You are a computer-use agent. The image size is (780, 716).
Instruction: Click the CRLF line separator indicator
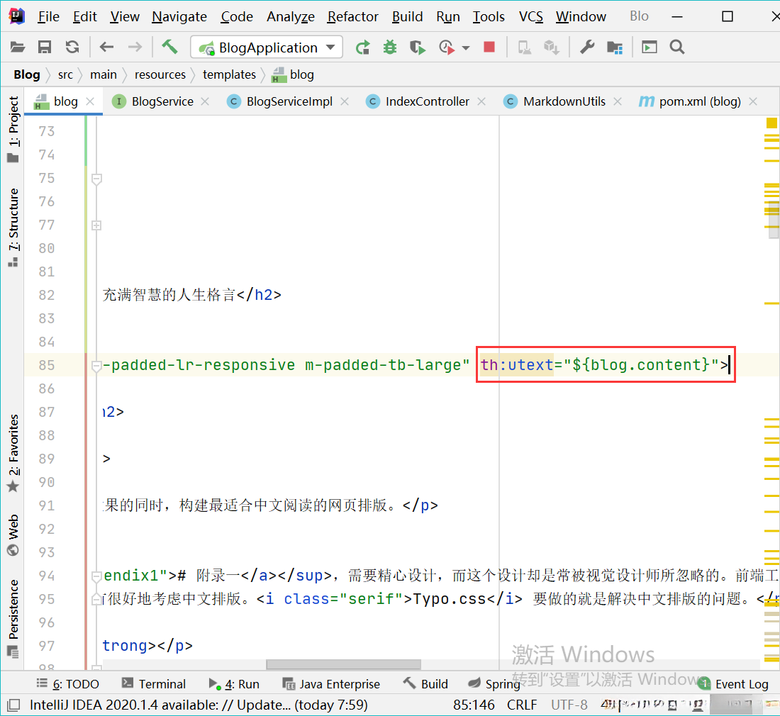click(x=522, y=705)
